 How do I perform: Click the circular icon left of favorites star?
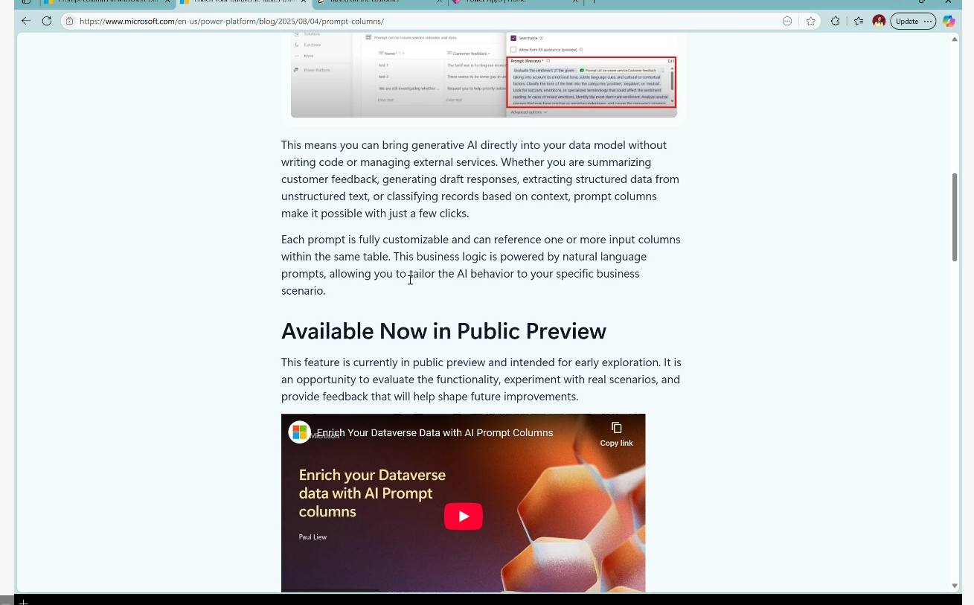tap(787, 21)
